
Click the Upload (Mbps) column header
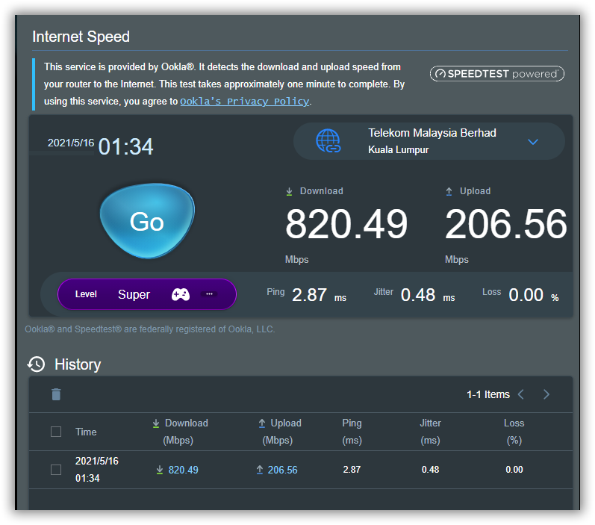(x=280, y=432)
